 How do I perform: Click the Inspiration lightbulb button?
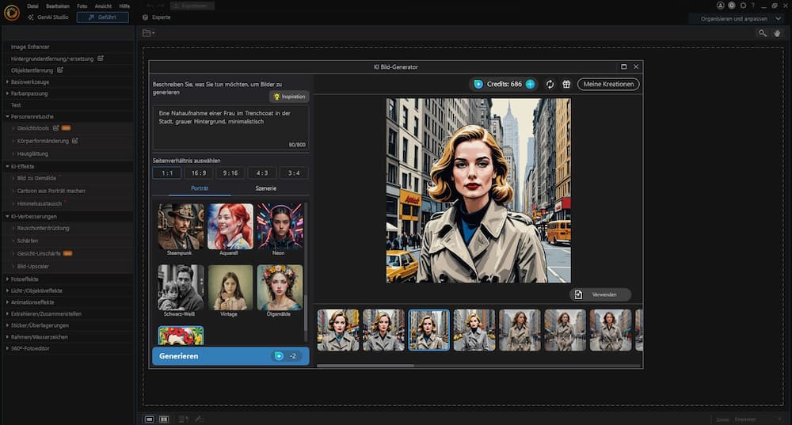point(289,97)
